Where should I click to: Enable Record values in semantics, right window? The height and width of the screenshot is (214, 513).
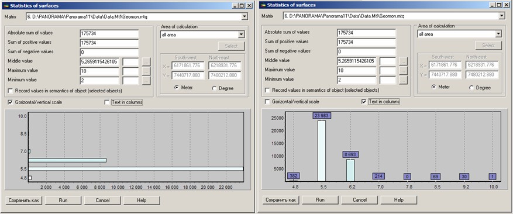tap(268, 90)
